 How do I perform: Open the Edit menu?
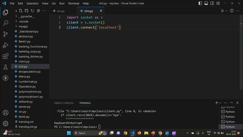point(20,3)
